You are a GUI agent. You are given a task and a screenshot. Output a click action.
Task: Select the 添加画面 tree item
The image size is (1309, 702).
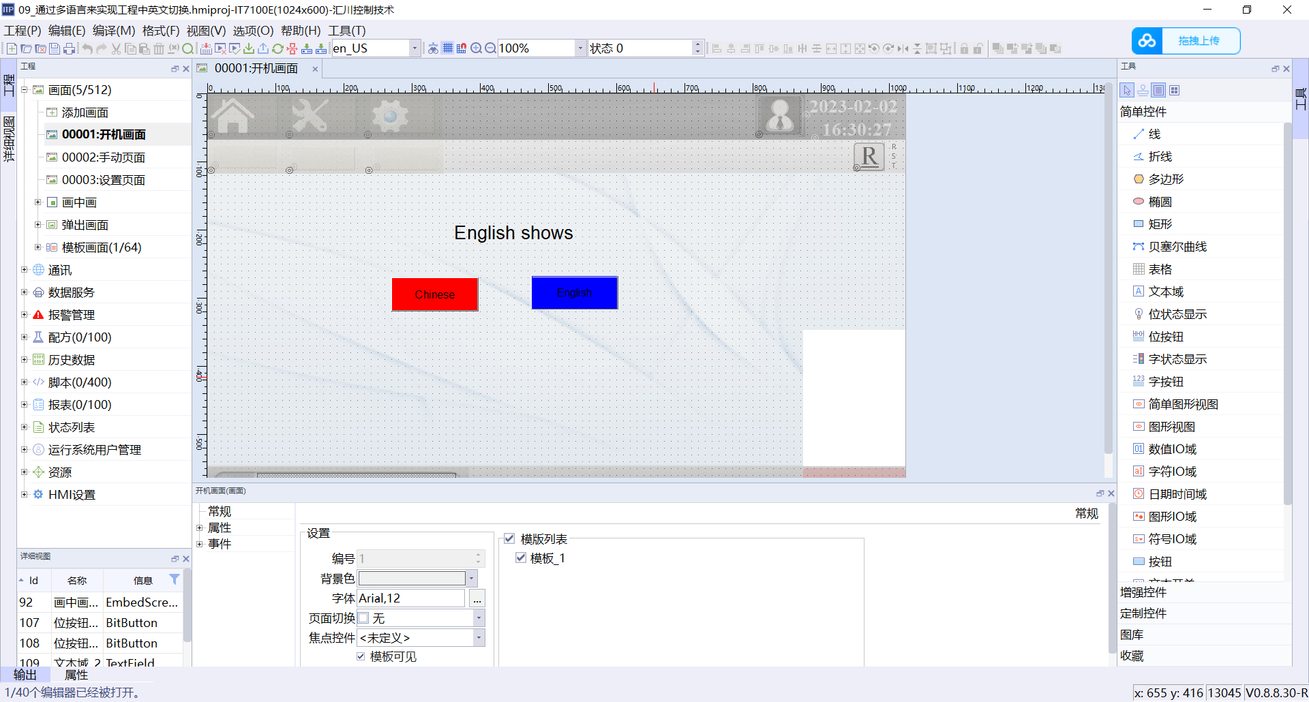click(85, 112)
